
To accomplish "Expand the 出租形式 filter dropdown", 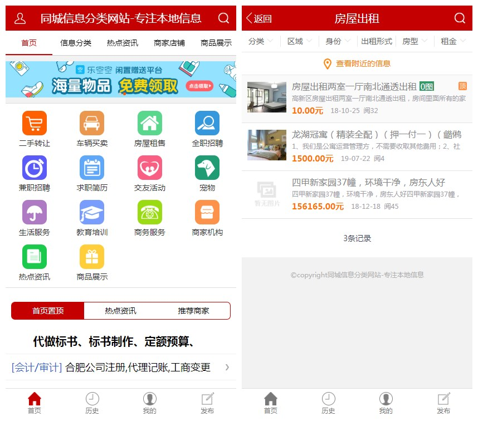I will coord(377,41).
